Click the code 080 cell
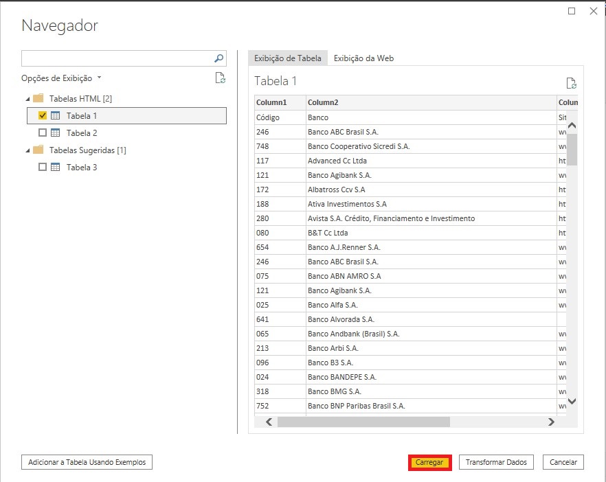606x482 pixels. 280,233
